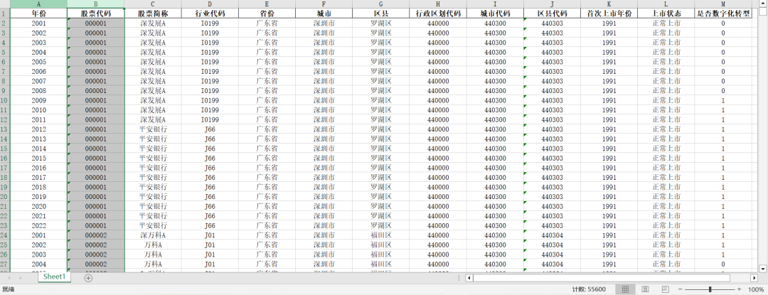
Task: Click the 首次上市年份 header cell
Action: pos(609,14)
